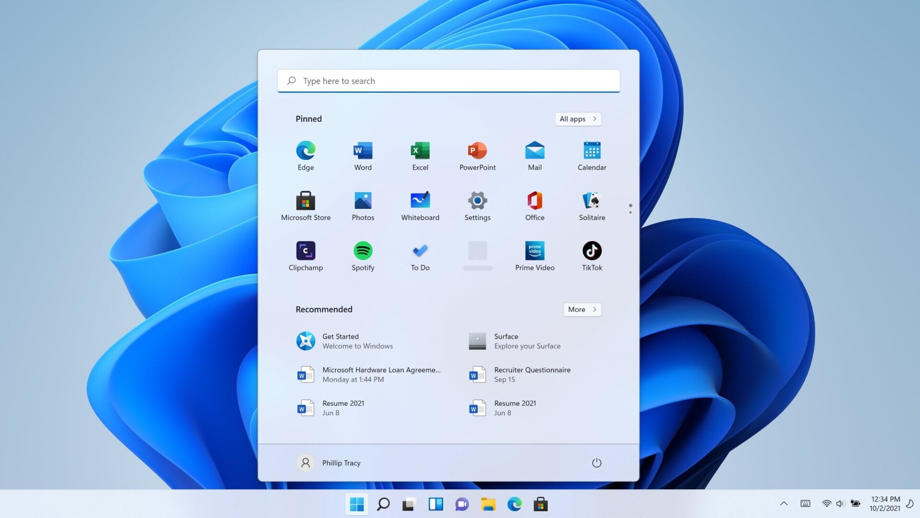Show hidden system tray icons chevron
The width and height of the screenshot is (920, 518).
coord(784,504)
